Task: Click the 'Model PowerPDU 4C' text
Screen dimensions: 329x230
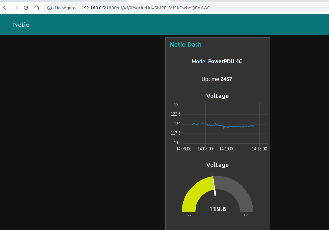Action: click(x=217, y=61)
